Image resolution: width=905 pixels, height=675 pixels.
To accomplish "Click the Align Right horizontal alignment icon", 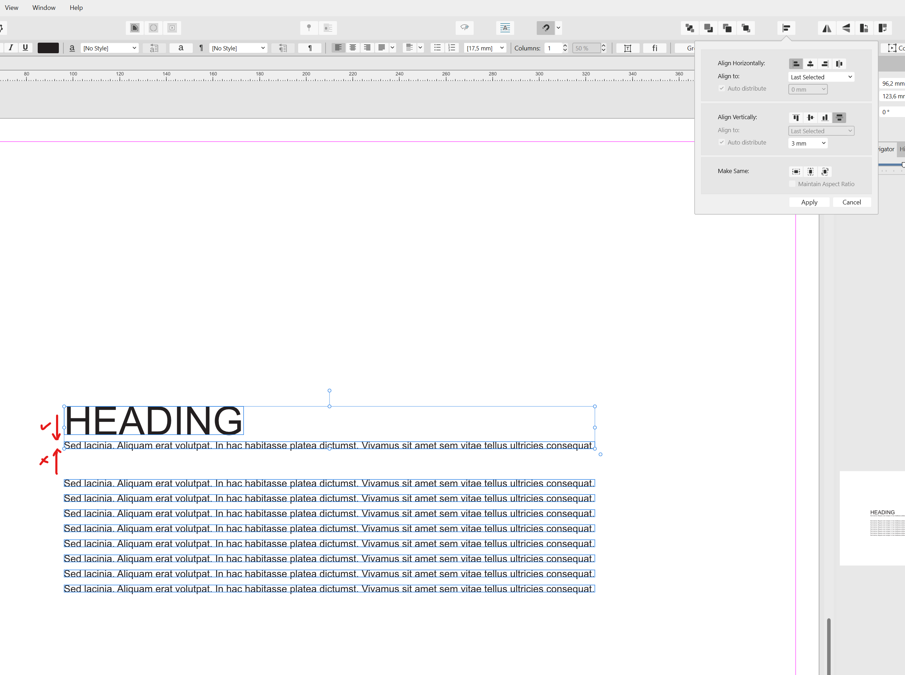I will pyautogui.click(x=825, y=64).
